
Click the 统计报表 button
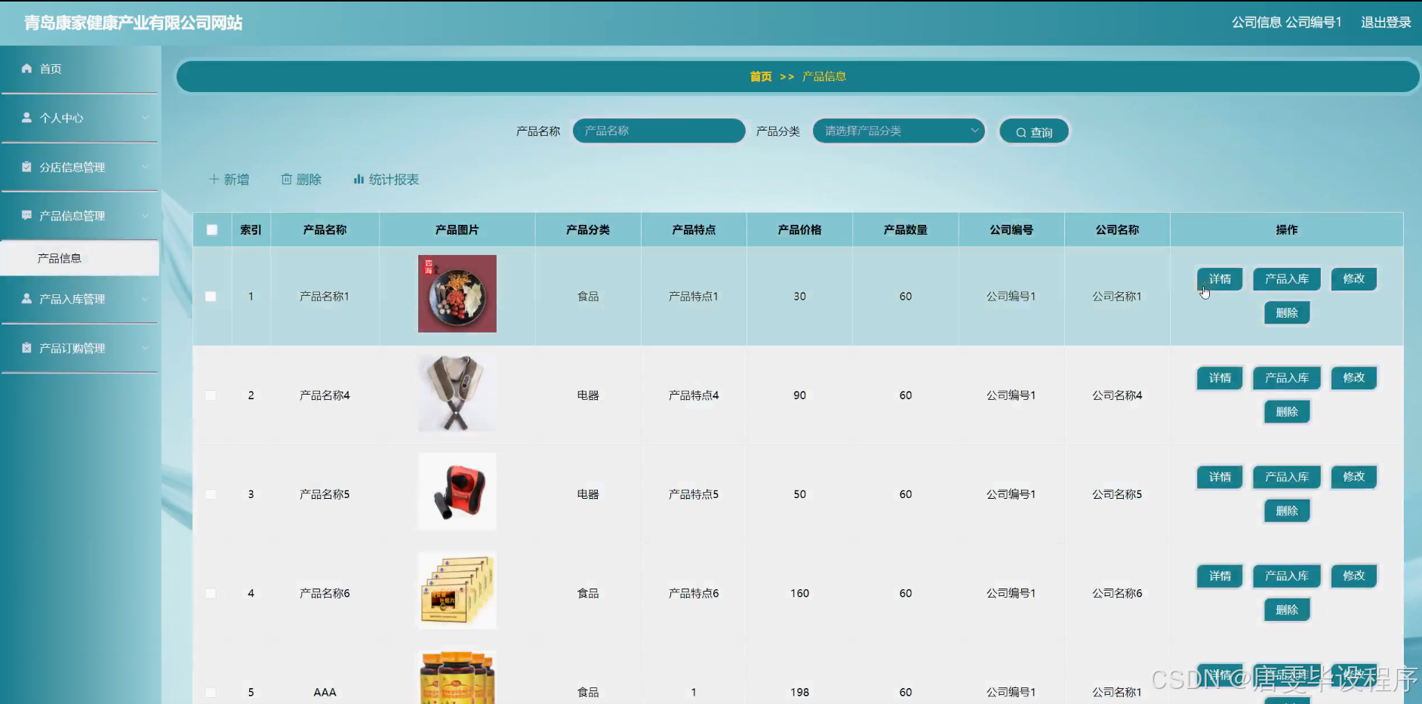click(386, 180)
